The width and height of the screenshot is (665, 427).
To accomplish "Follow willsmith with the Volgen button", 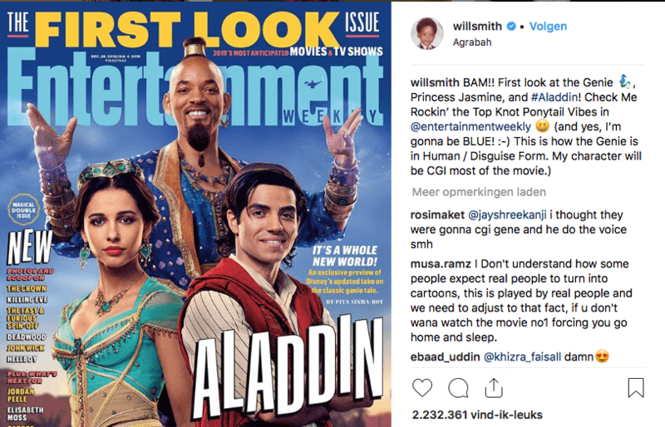I will [x=548, y=27].
